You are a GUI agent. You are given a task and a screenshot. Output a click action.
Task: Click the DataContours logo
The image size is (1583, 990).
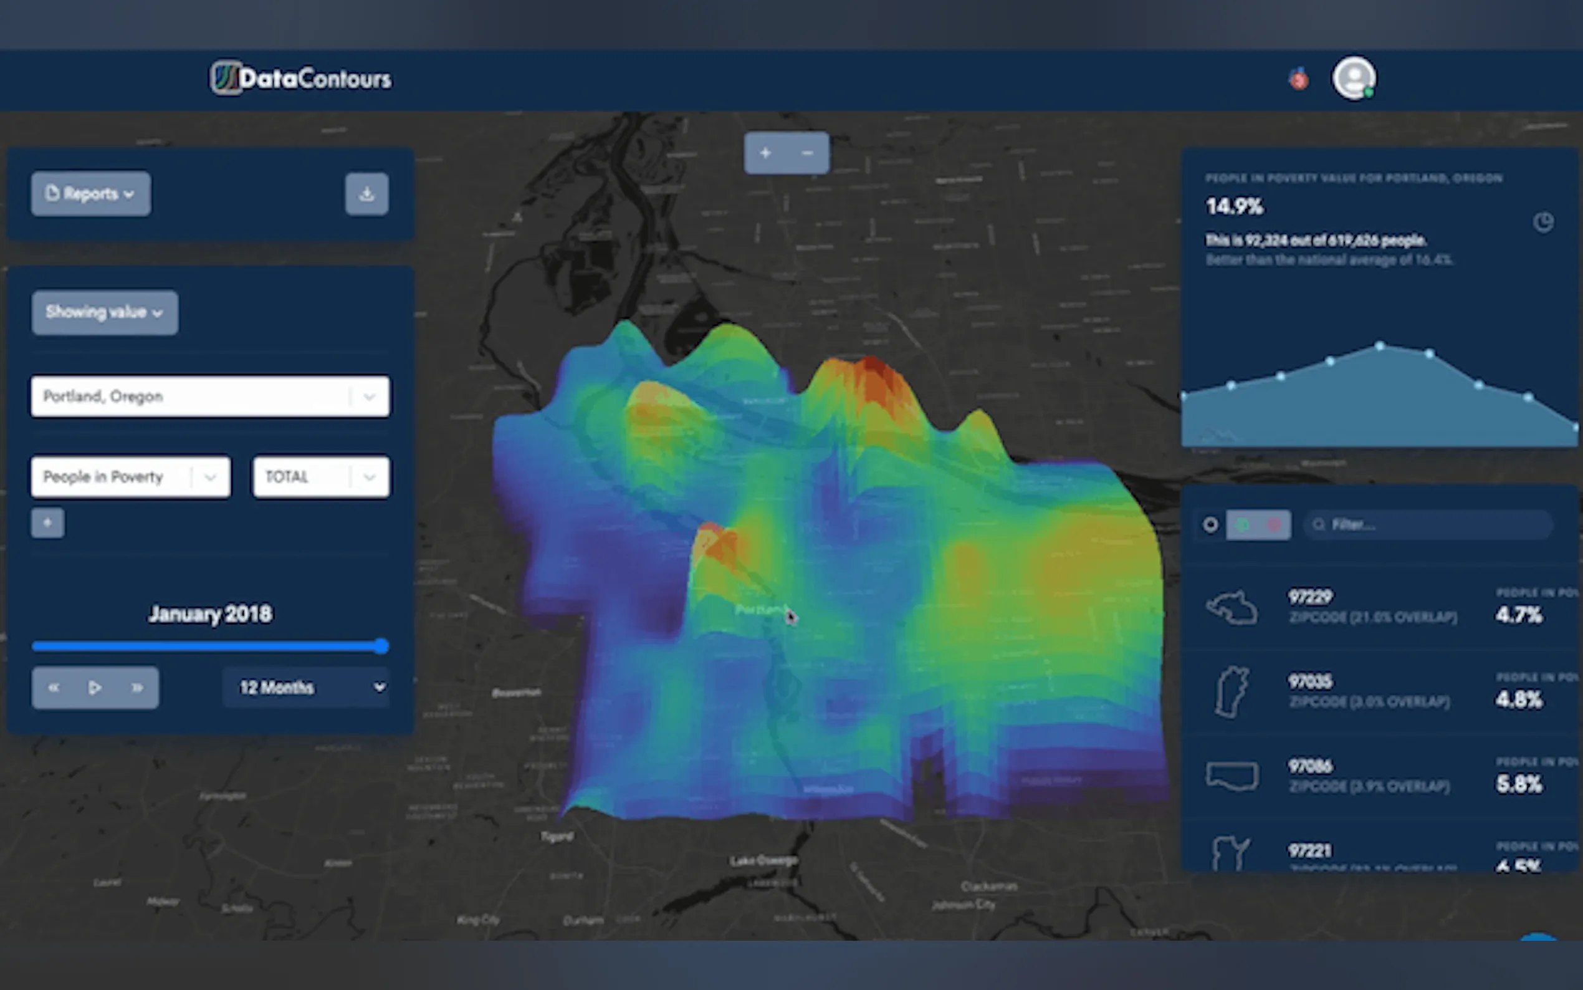click(x=300, y=79)
